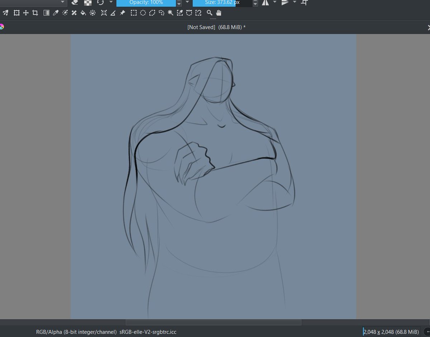Reload the original brush preset
Screen dimensions: 430x337
[x=100, y=3]
